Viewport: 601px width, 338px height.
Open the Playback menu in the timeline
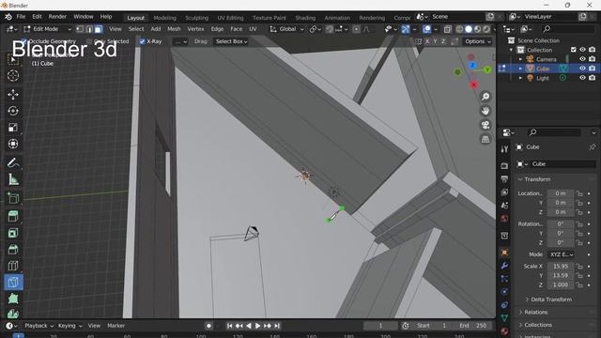(39, 326)
